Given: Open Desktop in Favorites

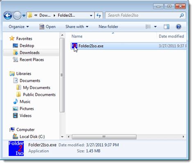Looking at the screenshot, I should click(27, 46).
